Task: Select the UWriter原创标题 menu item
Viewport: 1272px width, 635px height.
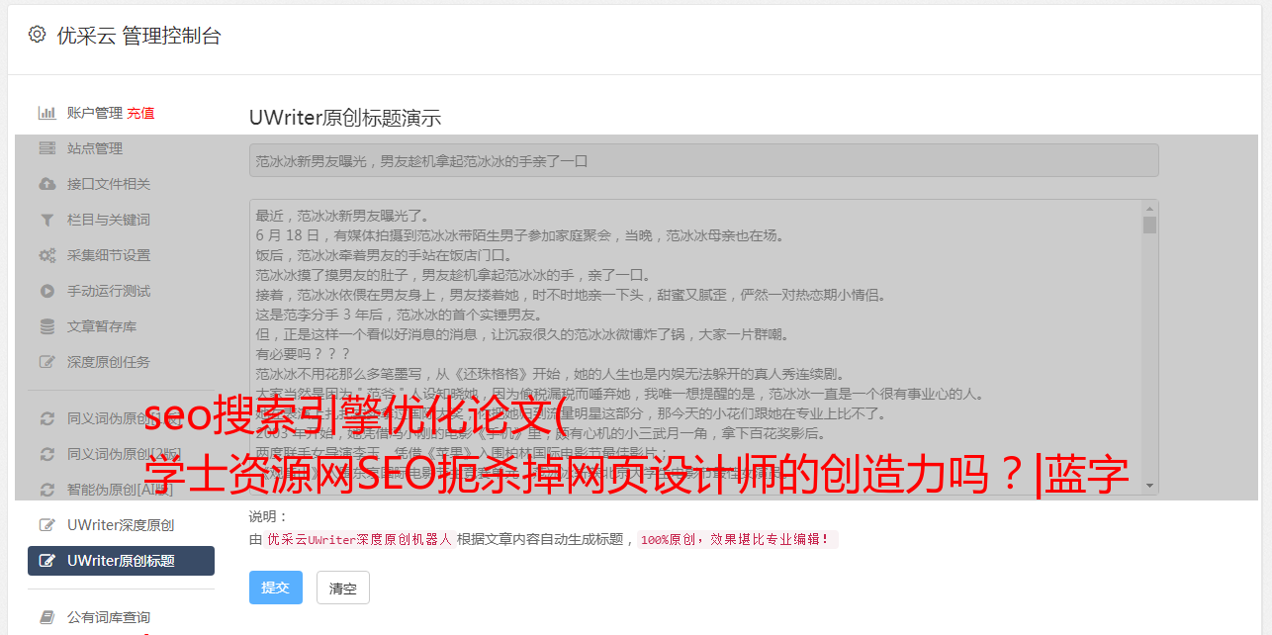Action: 121,561
